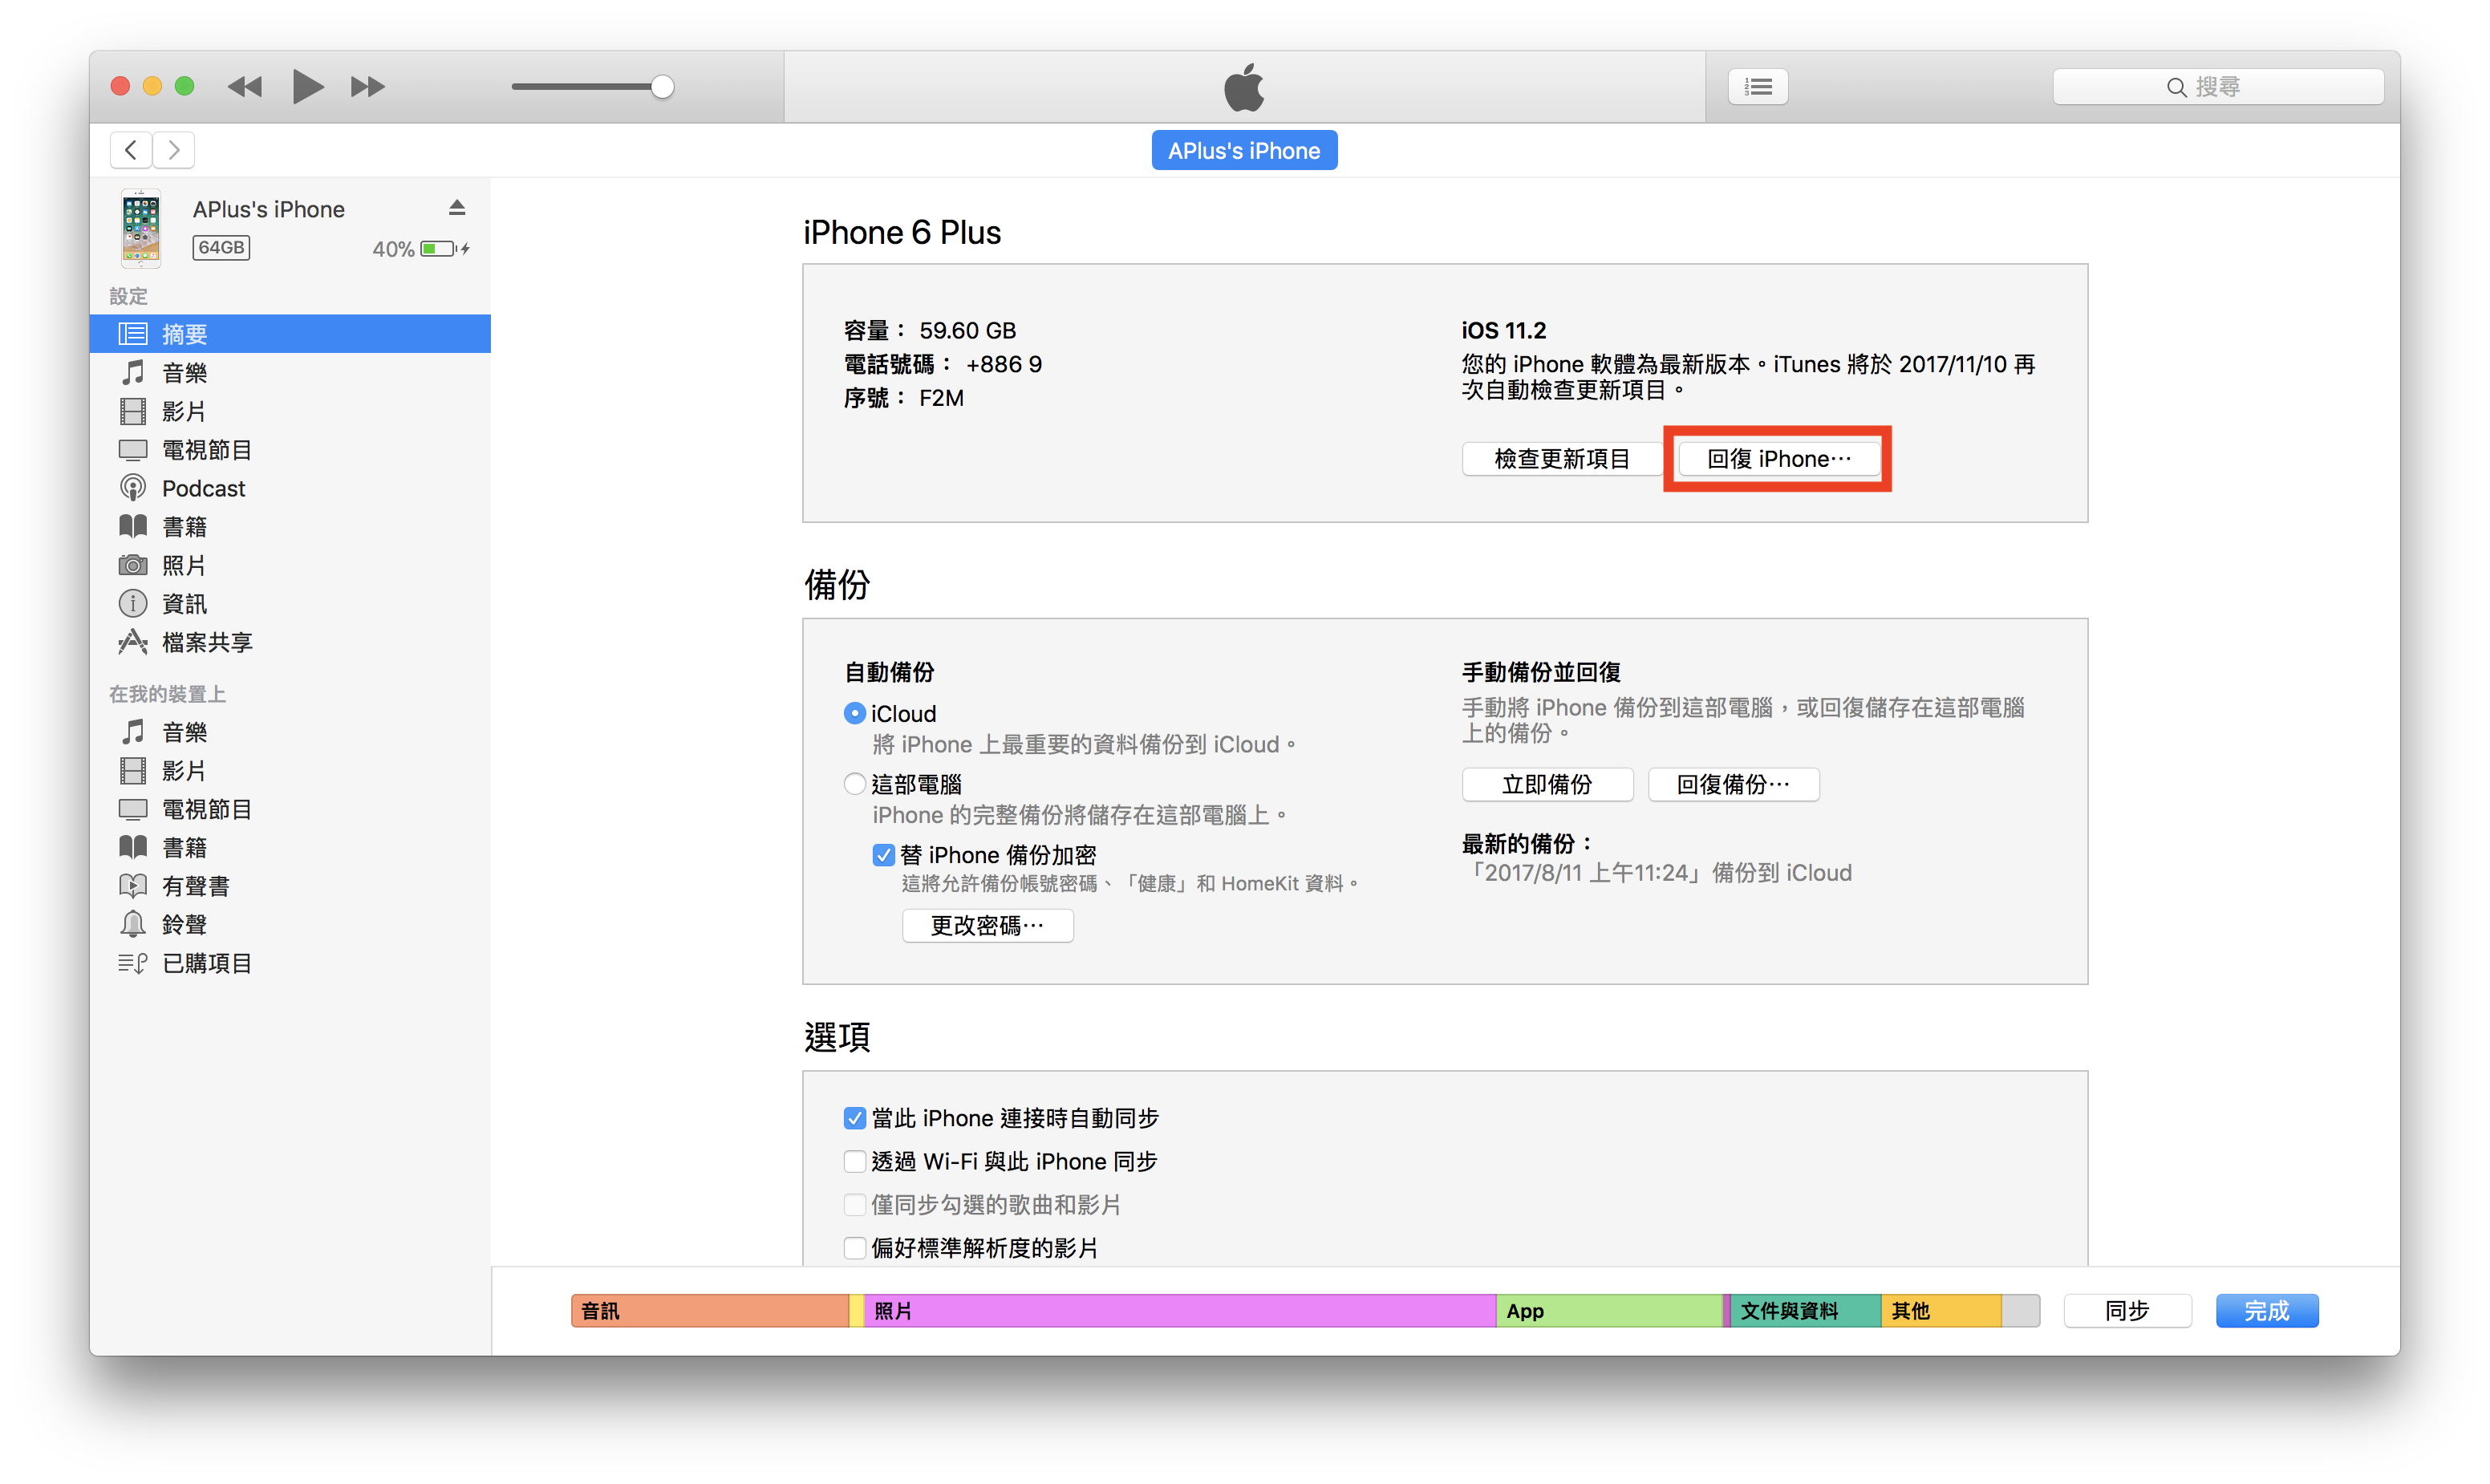Open 有聲書 in sidebar
This screenshot has width=2490, height=1484.
click(290, 886)
